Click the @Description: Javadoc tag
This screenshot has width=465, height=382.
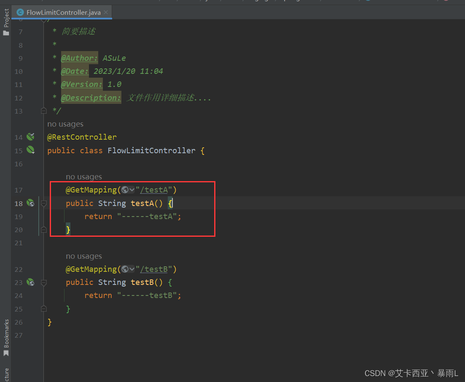[91, 98]
